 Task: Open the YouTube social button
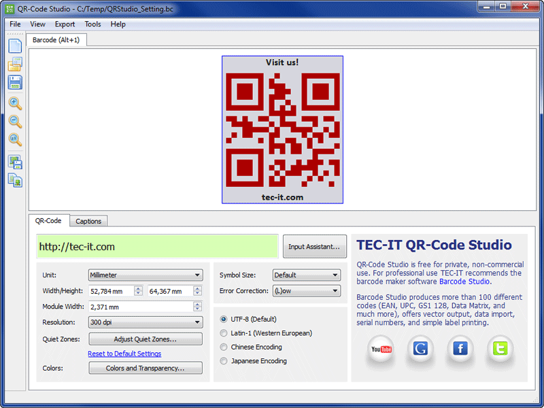[x=381, y=349]
